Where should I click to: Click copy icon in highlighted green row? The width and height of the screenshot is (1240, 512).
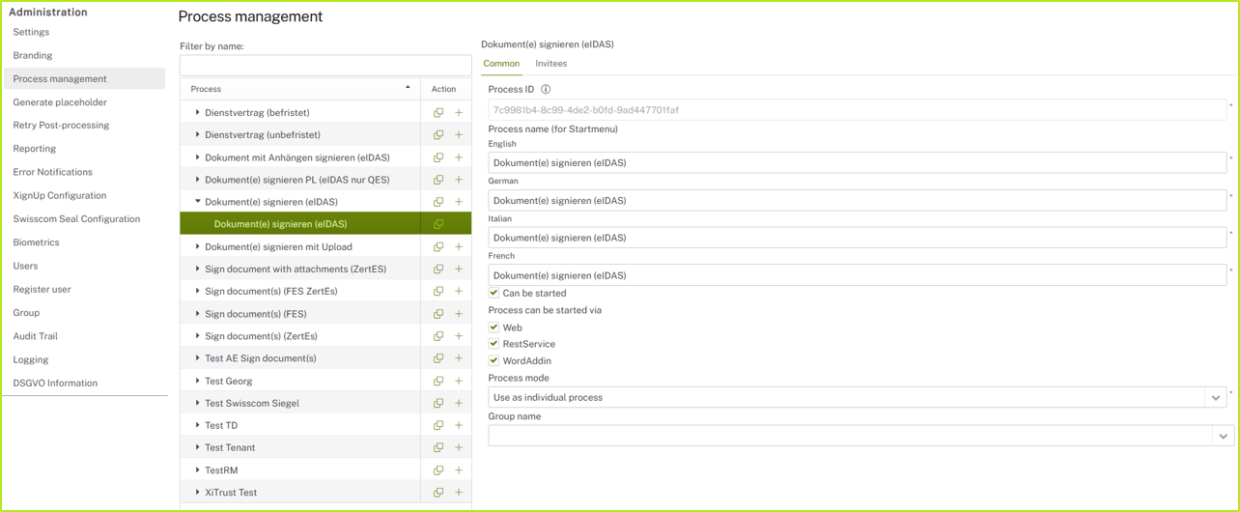tap(438, 224)
